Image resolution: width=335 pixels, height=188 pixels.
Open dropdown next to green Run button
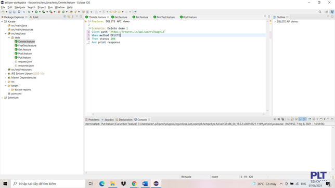click(x=40, y=12)
